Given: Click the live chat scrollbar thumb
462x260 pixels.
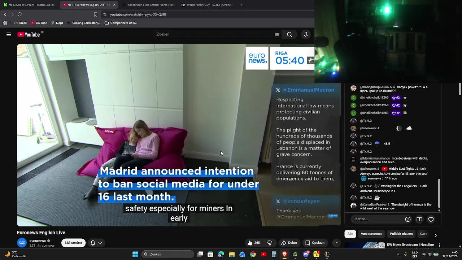Looking at the screenshot, I should pos(439,194).
